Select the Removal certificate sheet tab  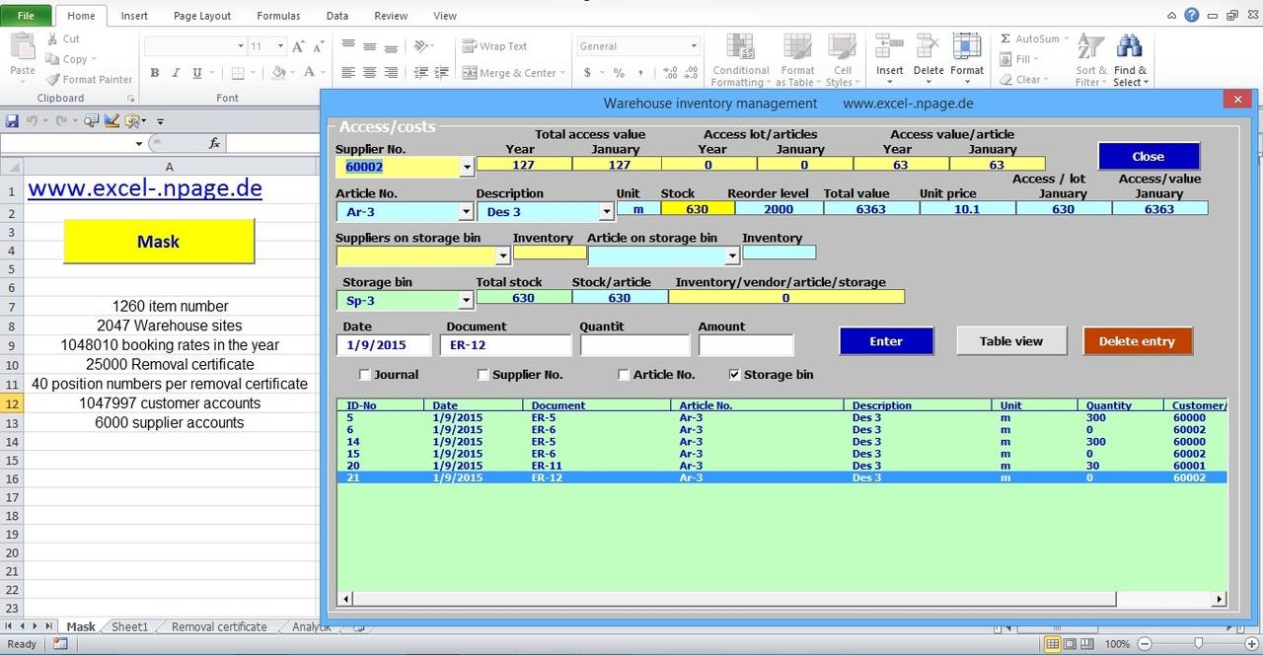pyautogui.click(x=219, y=626)
